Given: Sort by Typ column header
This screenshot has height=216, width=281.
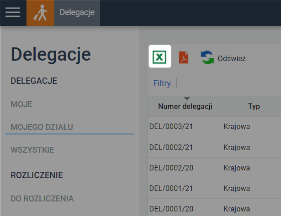Looking at the screenshot, I should [x=254, y=107].
